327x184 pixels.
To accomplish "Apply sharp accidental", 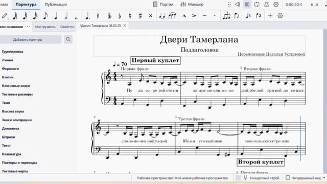I will click(141, 16).
